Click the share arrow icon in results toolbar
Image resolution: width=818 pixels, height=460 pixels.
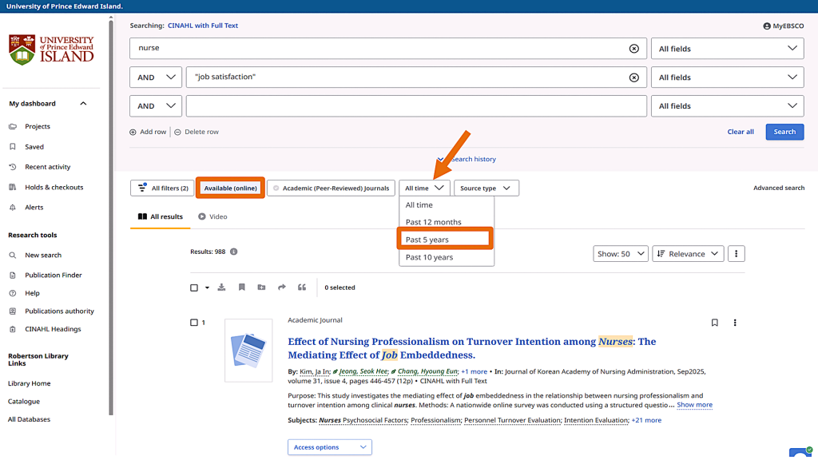point(281,287)
